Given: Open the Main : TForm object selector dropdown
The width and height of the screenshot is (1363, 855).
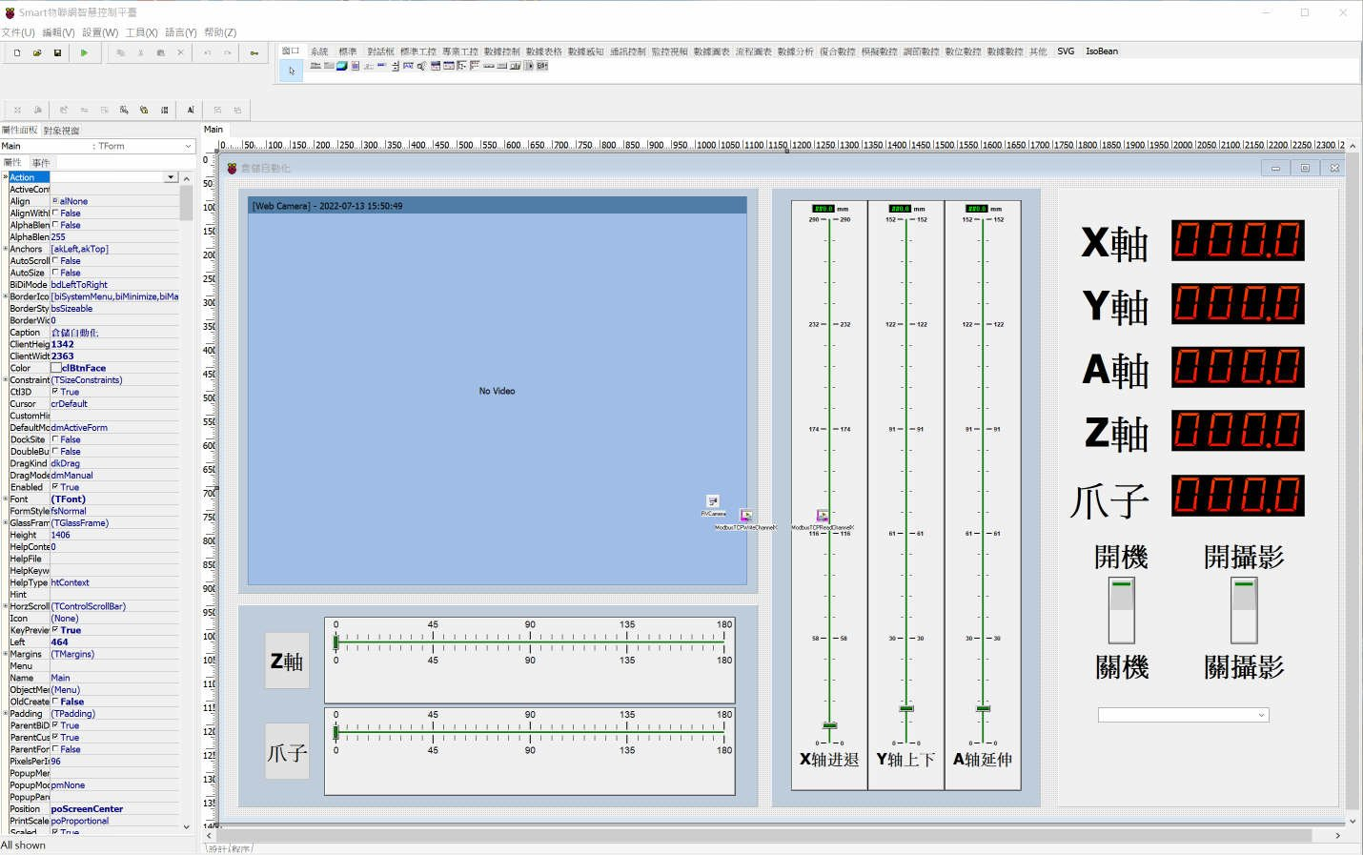Looking at the screenshot, I should click(189, 146).
